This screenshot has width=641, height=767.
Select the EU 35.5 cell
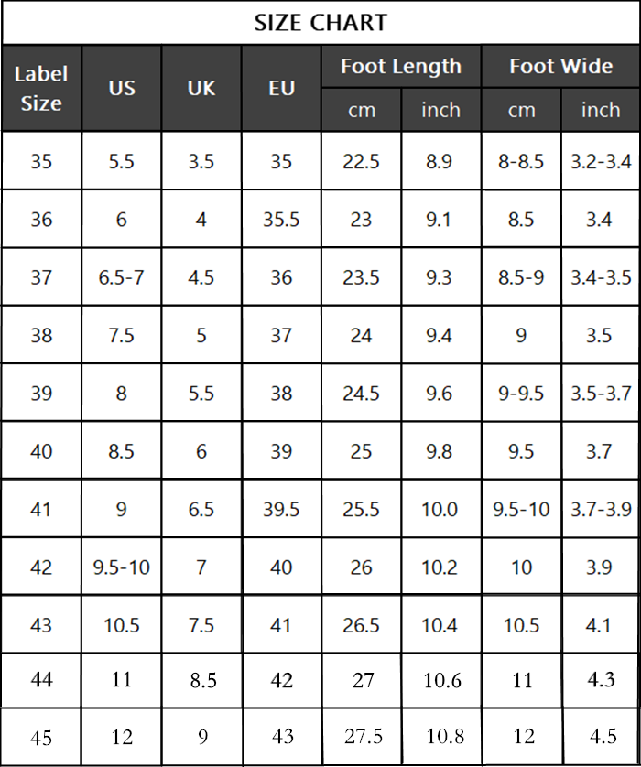[281, 220]
